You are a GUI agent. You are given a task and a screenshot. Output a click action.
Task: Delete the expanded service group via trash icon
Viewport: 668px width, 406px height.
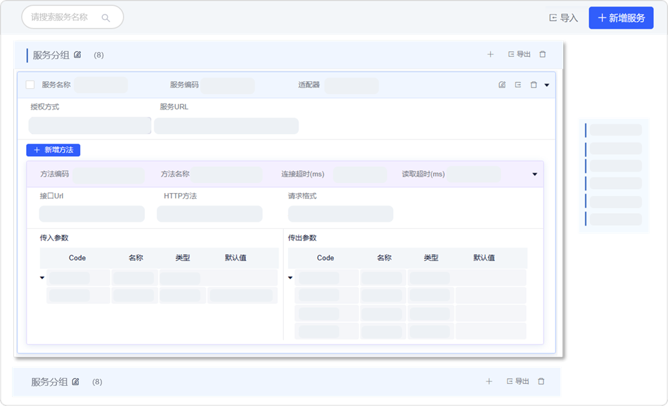pyautogui.click(x=542, y=54)
